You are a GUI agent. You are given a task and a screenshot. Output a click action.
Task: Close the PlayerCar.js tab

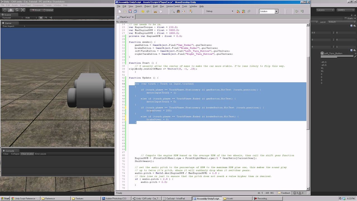click(x=133, y=17)
